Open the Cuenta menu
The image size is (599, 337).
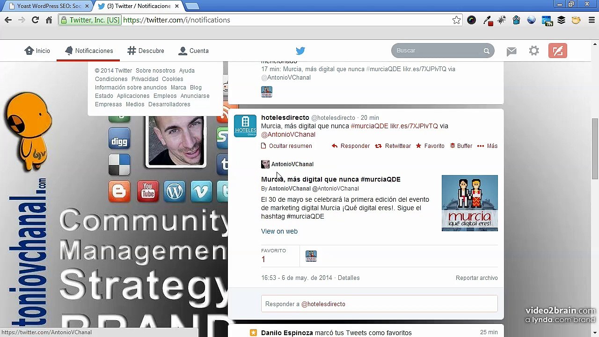point(194,51)
